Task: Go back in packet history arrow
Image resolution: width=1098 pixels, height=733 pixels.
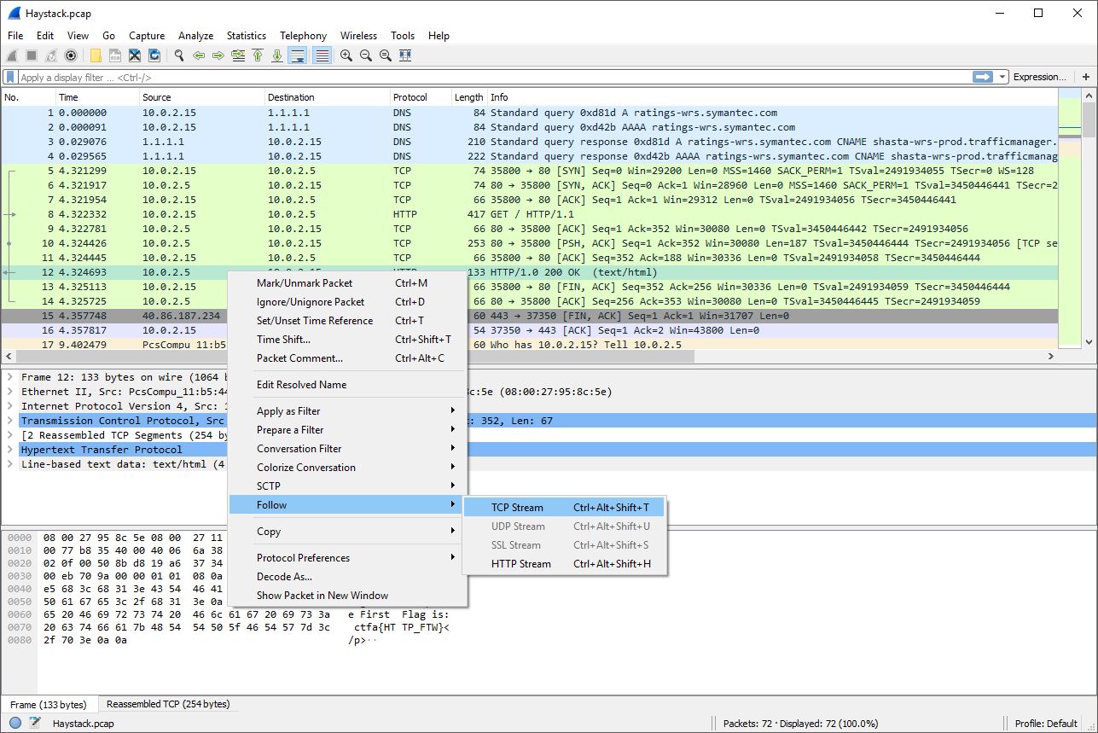Action: 199,55
